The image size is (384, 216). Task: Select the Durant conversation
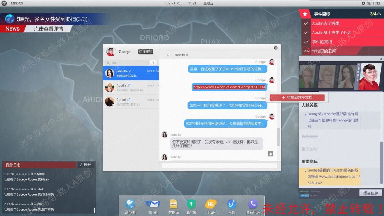131,102
